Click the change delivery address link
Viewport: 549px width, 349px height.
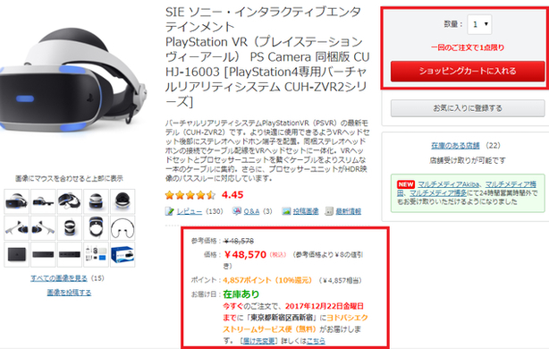coord(259,341)
